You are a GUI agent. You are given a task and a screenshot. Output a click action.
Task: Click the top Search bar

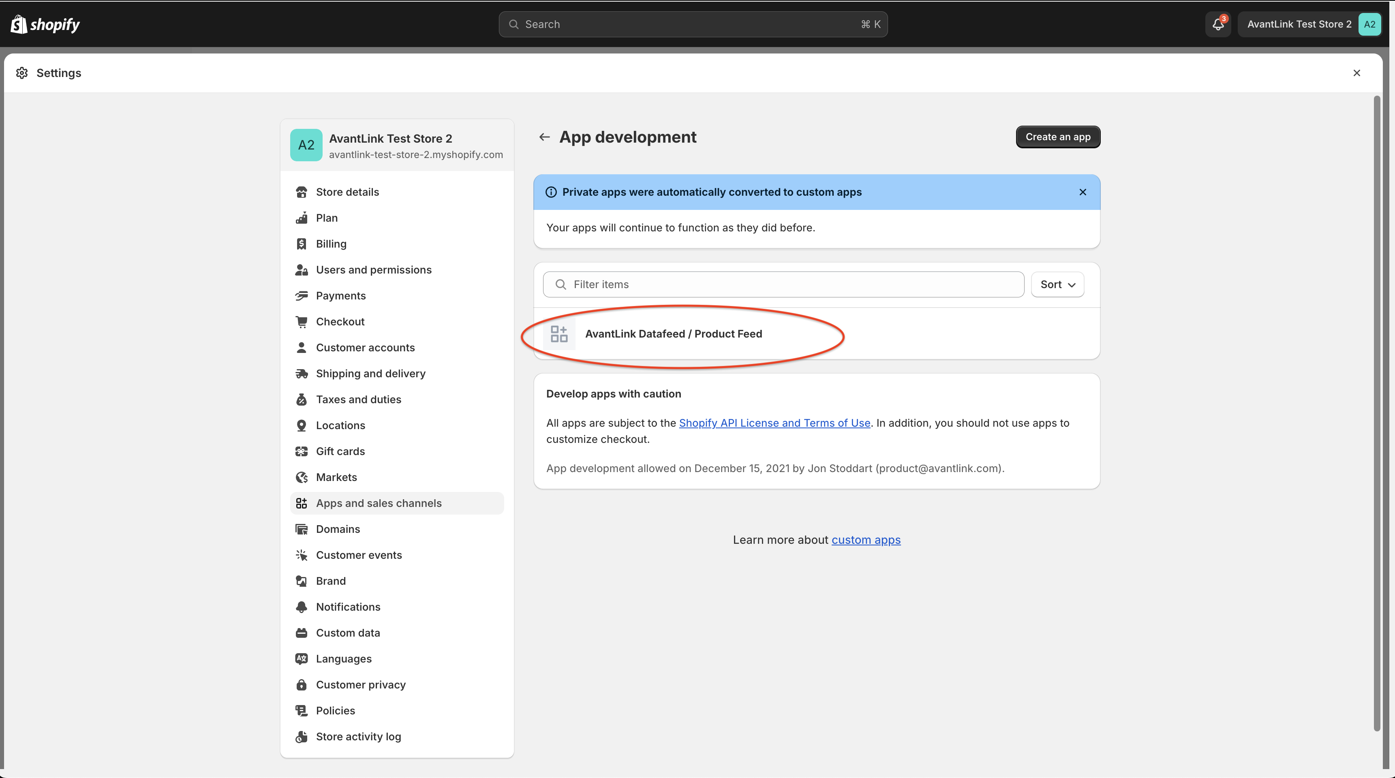point(693,24)
